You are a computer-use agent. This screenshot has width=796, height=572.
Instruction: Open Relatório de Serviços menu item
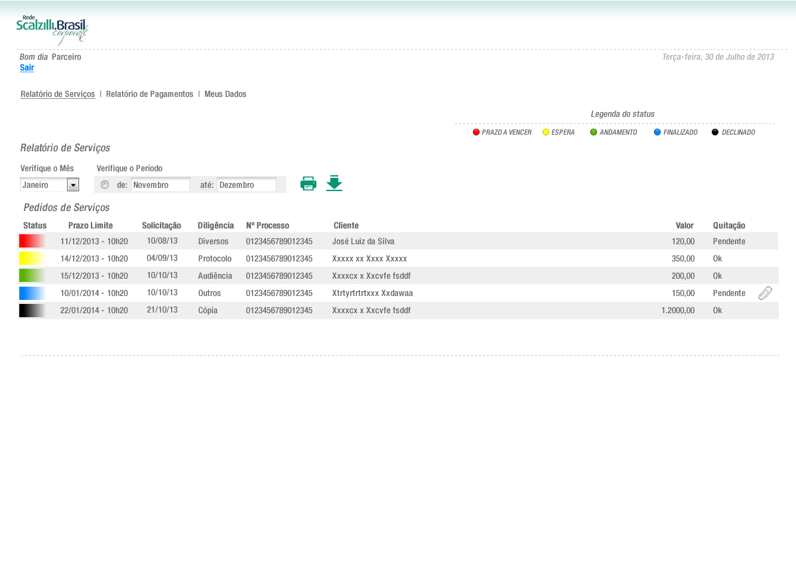coord(58,94)
